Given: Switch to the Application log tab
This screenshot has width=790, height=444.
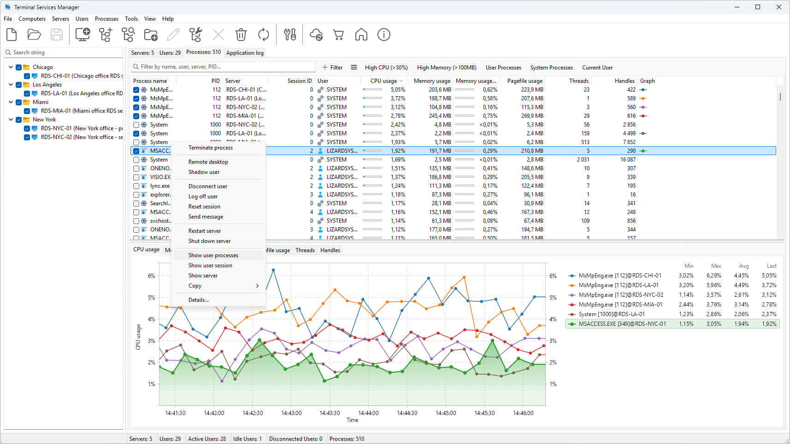Looking at the screenshot, I should pyautogui.click(x=245, y=53).
